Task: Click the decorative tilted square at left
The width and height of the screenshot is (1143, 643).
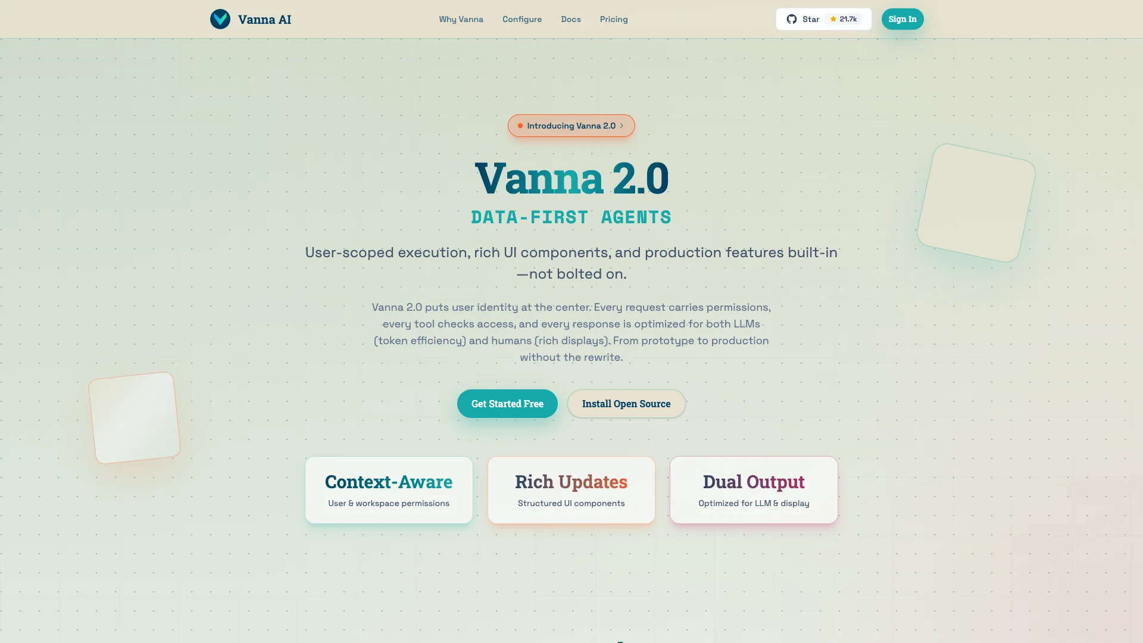Action: coord(135,418)
